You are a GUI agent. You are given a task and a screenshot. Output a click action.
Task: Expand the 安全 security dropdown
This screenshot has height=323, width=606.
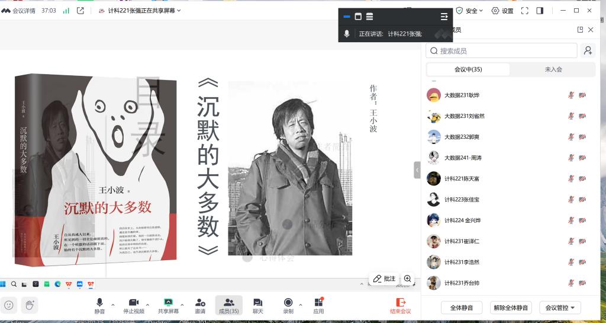tap(470, 11)
